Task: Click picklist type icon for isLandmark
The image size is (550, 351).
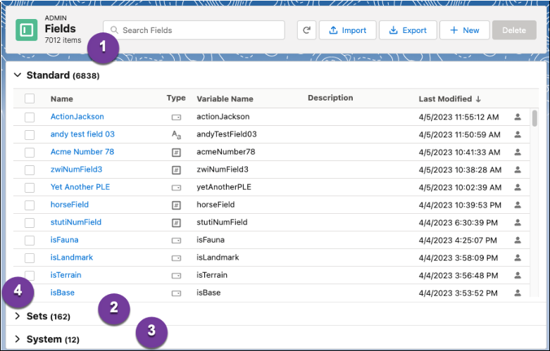Action: pos(176,258)
